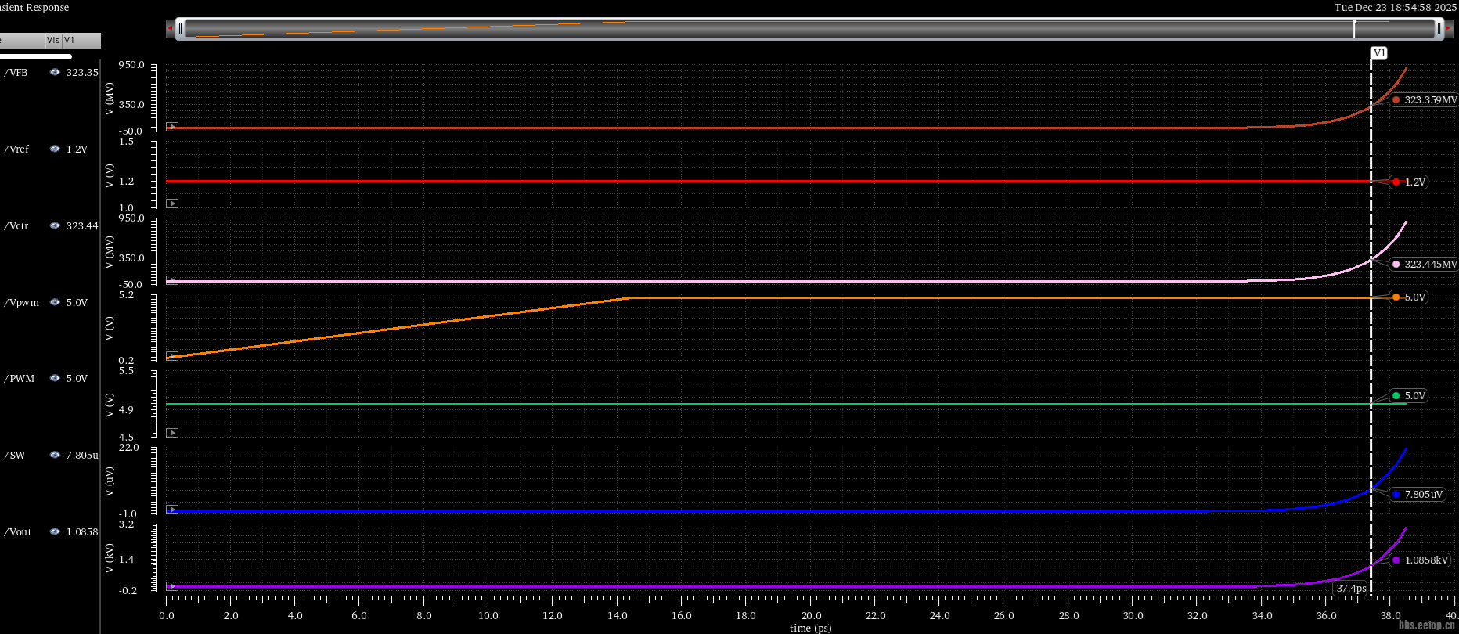Hide the /VFB trace using its eye icon
The image size is (1459, 634).
(55, 72)
